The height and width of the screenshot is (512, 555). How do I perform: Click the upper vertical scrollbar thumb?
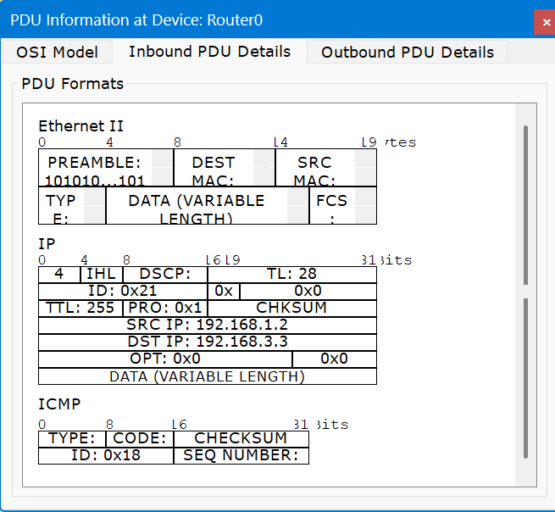click(x=525, y=203)
